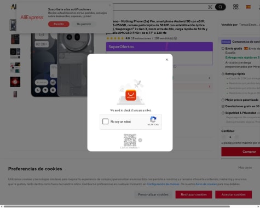The height and width of the screenshot is (208, 260).
Task: Click the QR code in verification dialog
Action: (x=130, y=140)
